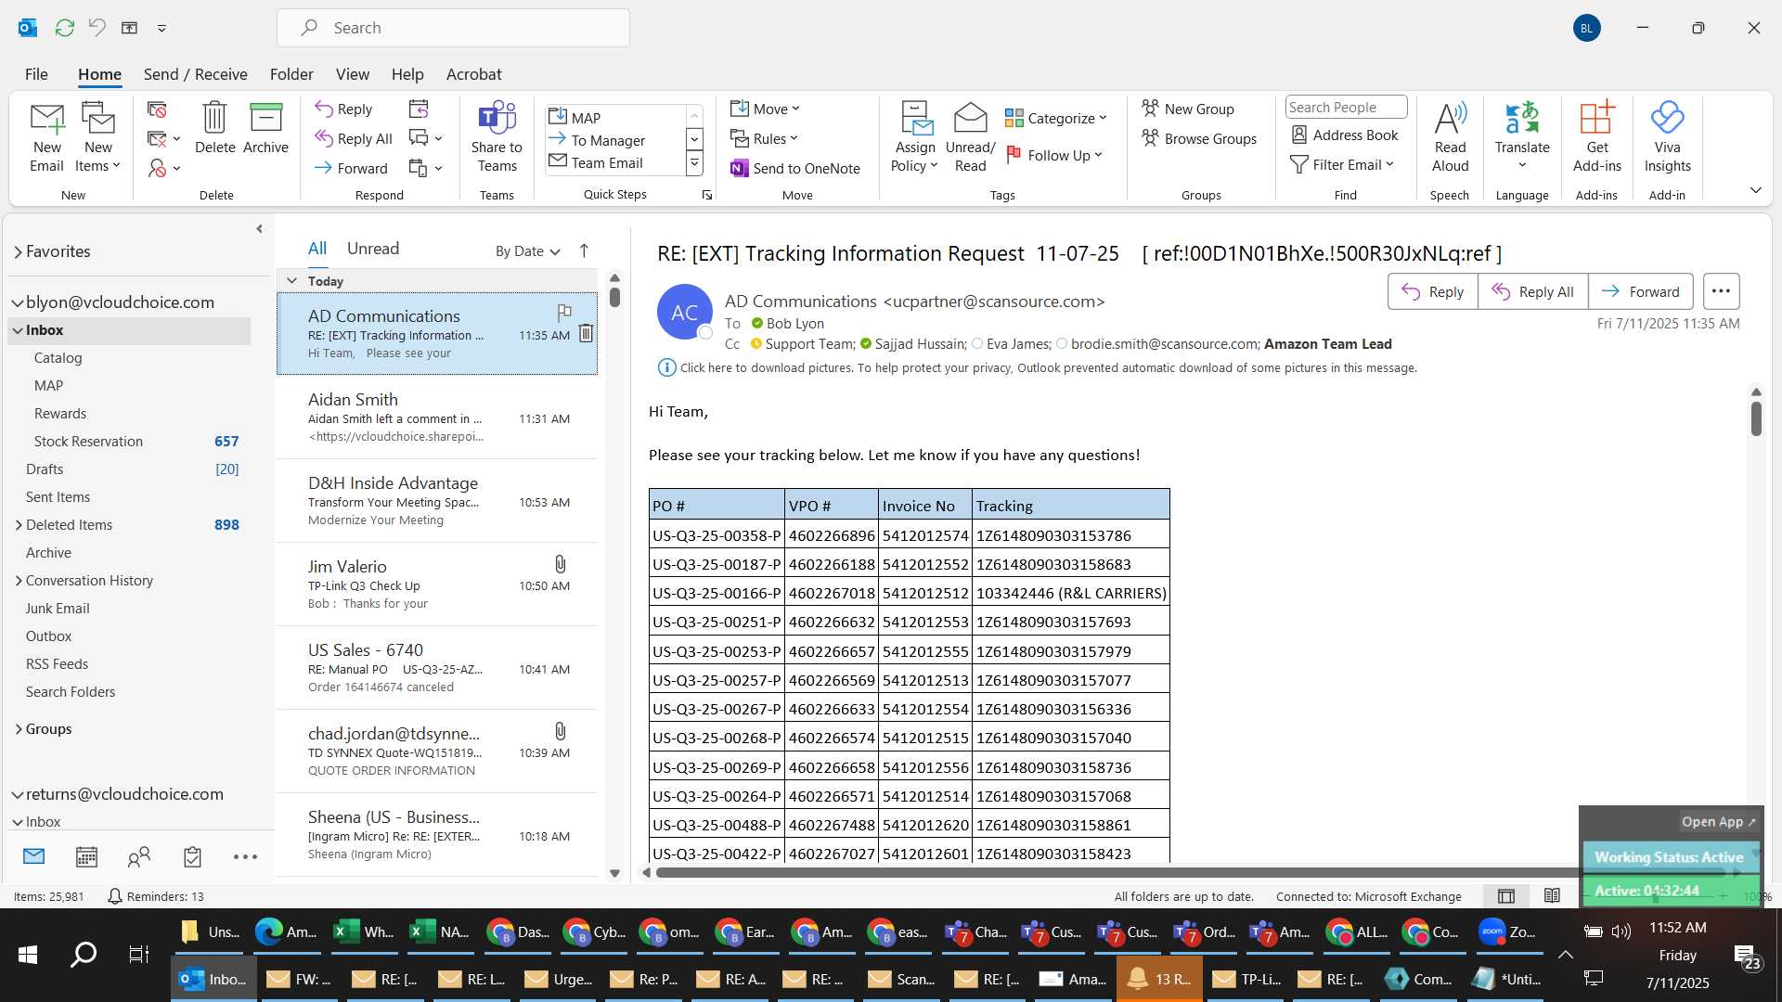Open Windows taskbar search
Image resolution: width=1782 pixels, height=1002 pixels.
coord(84,954)
